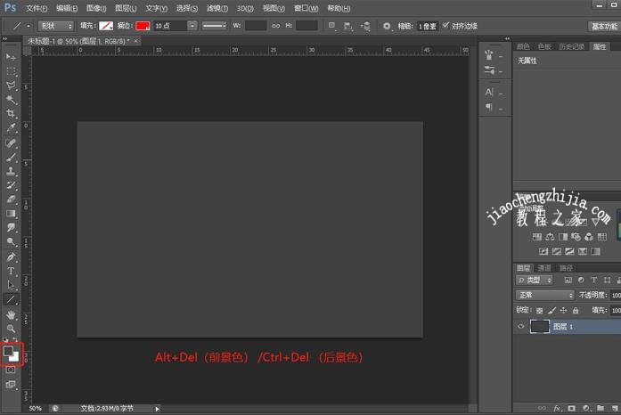This screenshot has width=621, height=415.
Task: Toggle the 对齐边缘 checkbox
Action: pyautogui.click(x=446, y=26)
